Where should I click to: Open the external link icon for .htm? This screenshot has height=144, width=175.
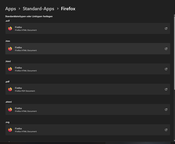(x=166, y=49)
